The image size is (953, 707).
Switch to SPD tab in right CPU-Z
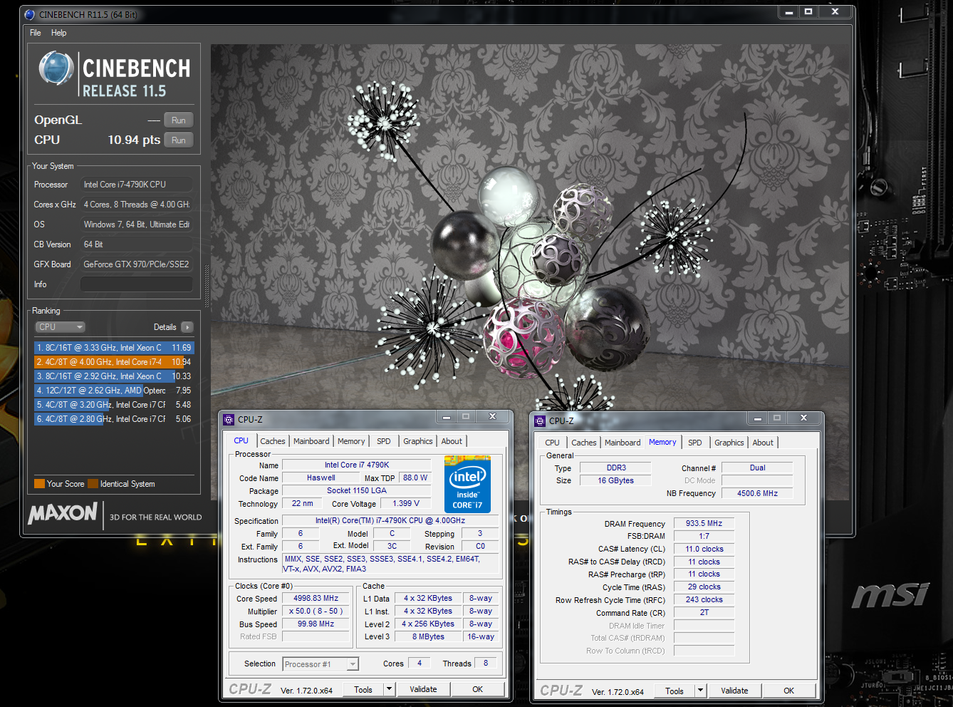pos(695,443)
